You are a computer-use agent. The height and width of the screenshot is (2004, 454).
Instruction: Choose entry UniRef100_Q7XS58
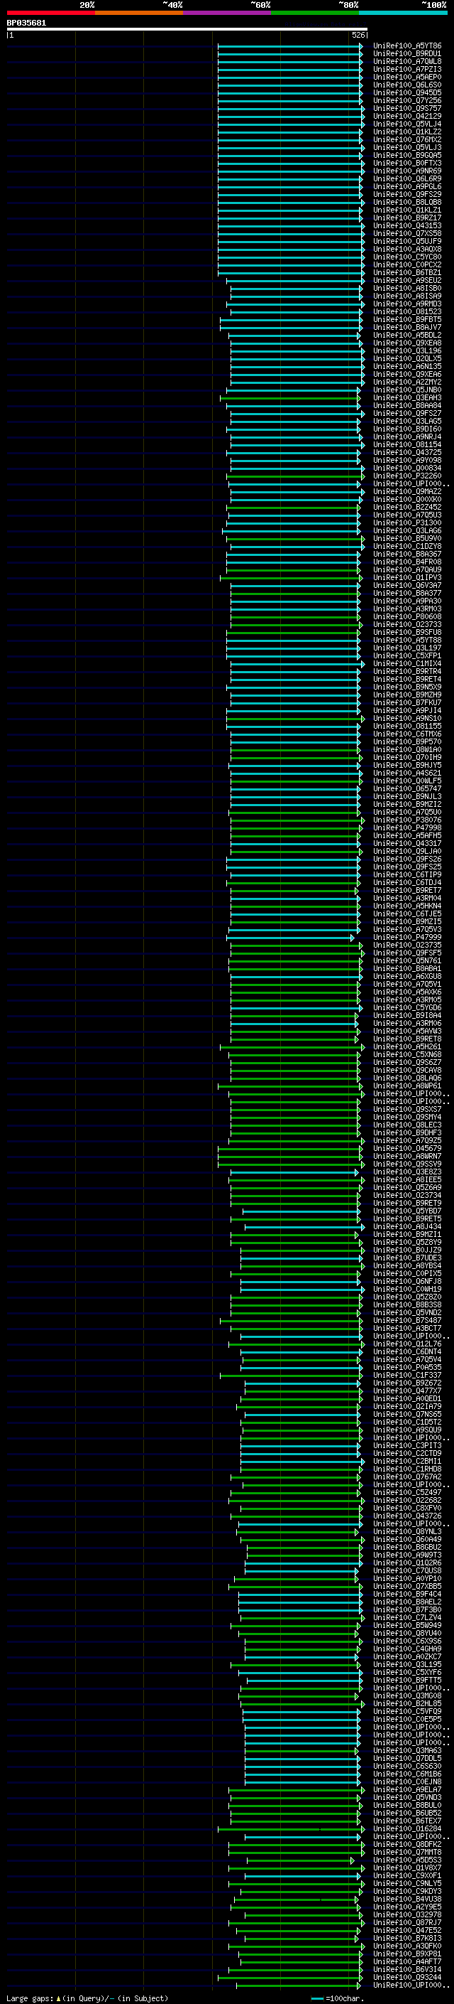click(x=406, y=233)
